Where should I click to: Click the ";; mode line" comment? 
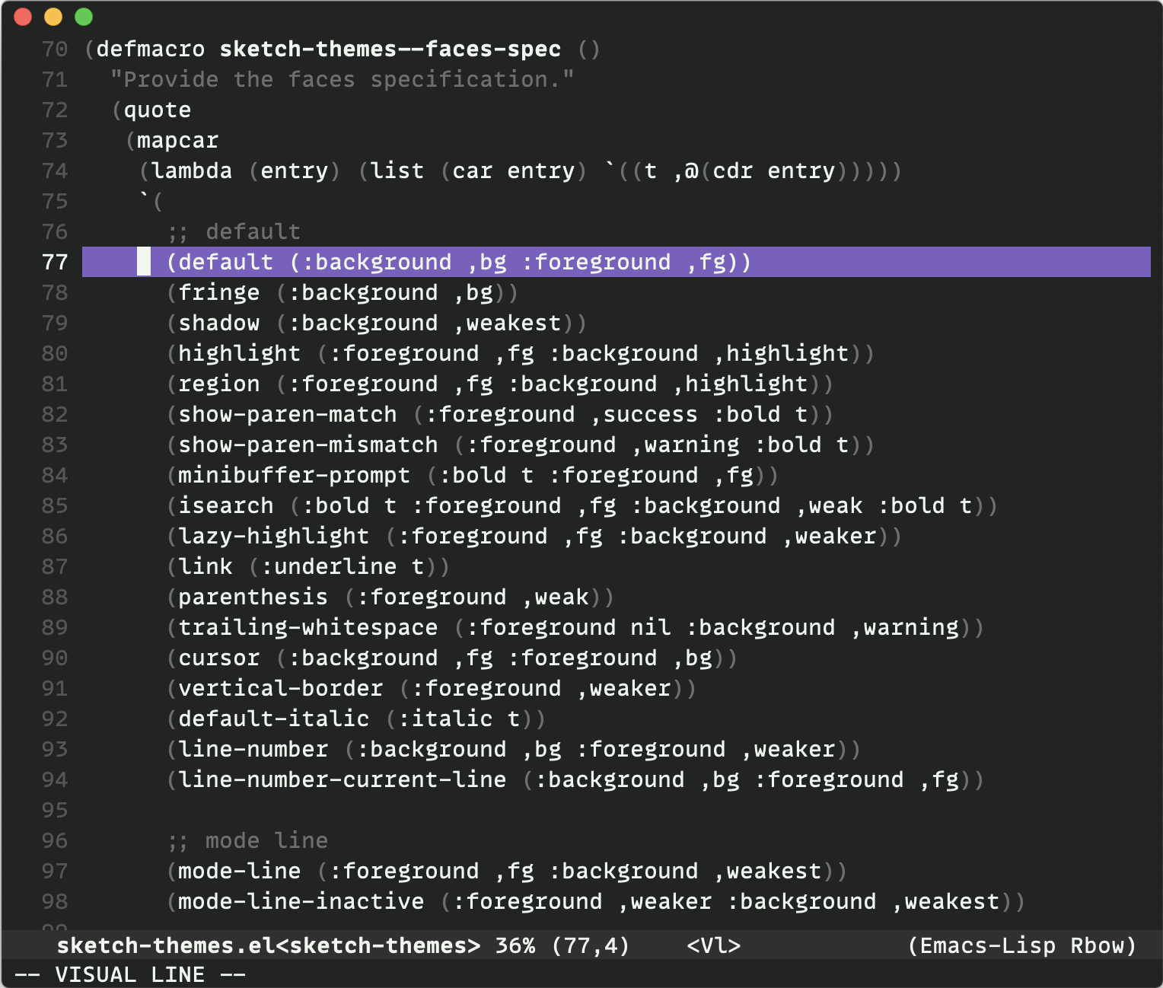[x=248, y=841]
